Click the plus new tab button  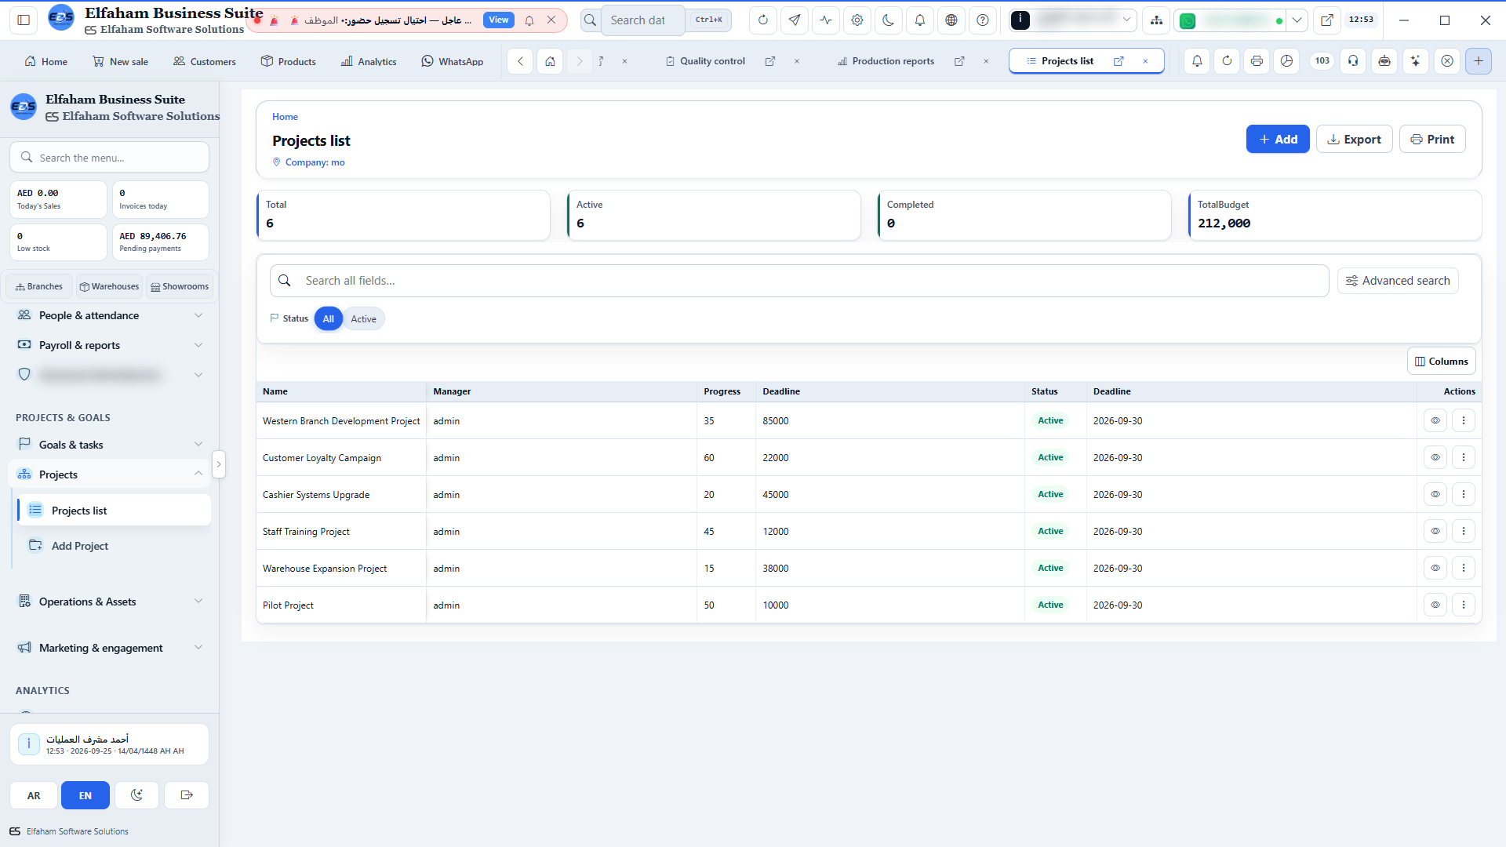pyautogui.click(x=1479, y=60)
